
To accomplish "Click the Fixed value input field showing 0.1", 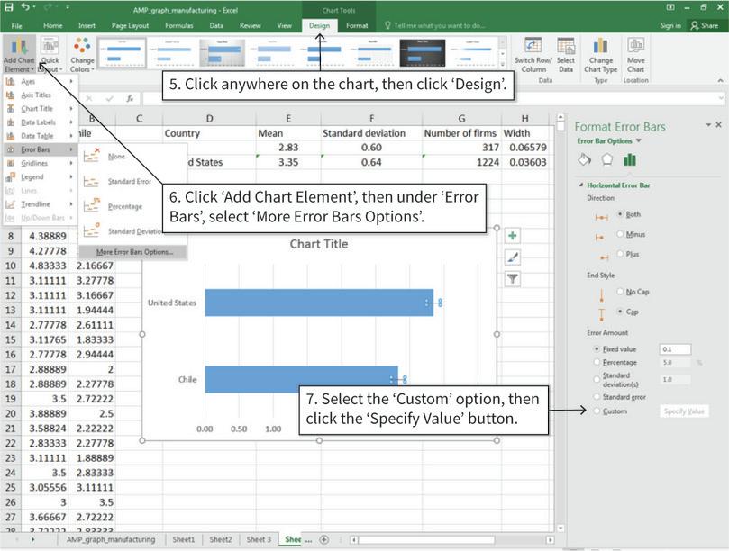I will click(676, 348).
